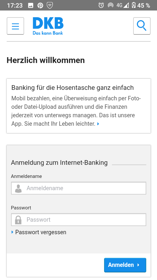Follow the blue arrow after 'Leben leichter'
The width and height of the screenshot is (157, 280).
[98, 124]
